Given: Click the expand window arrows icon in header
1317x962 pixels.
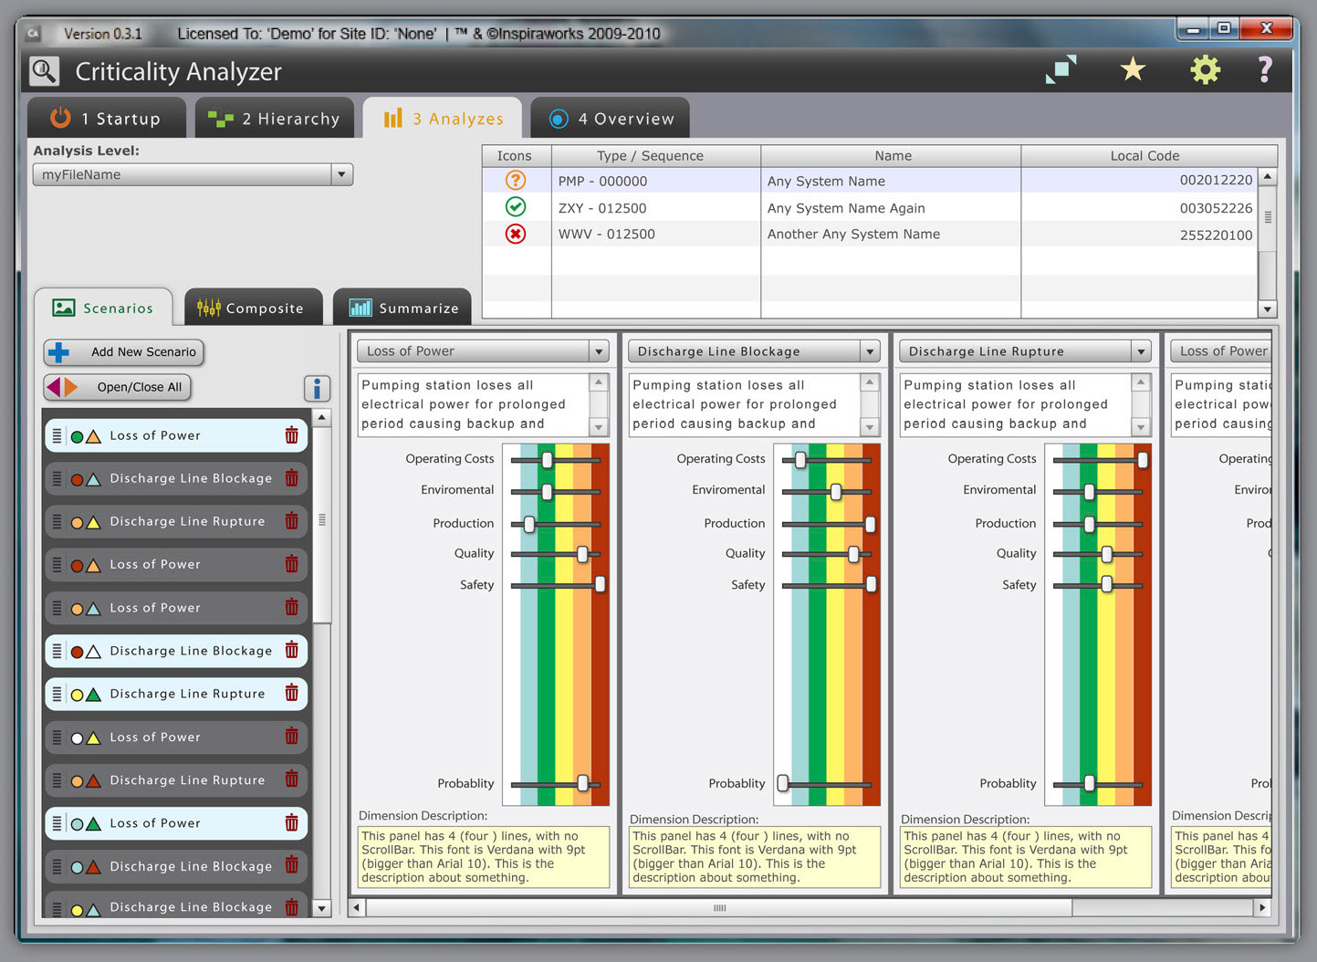Looking at the screenshot, I should pos(1061,69).
